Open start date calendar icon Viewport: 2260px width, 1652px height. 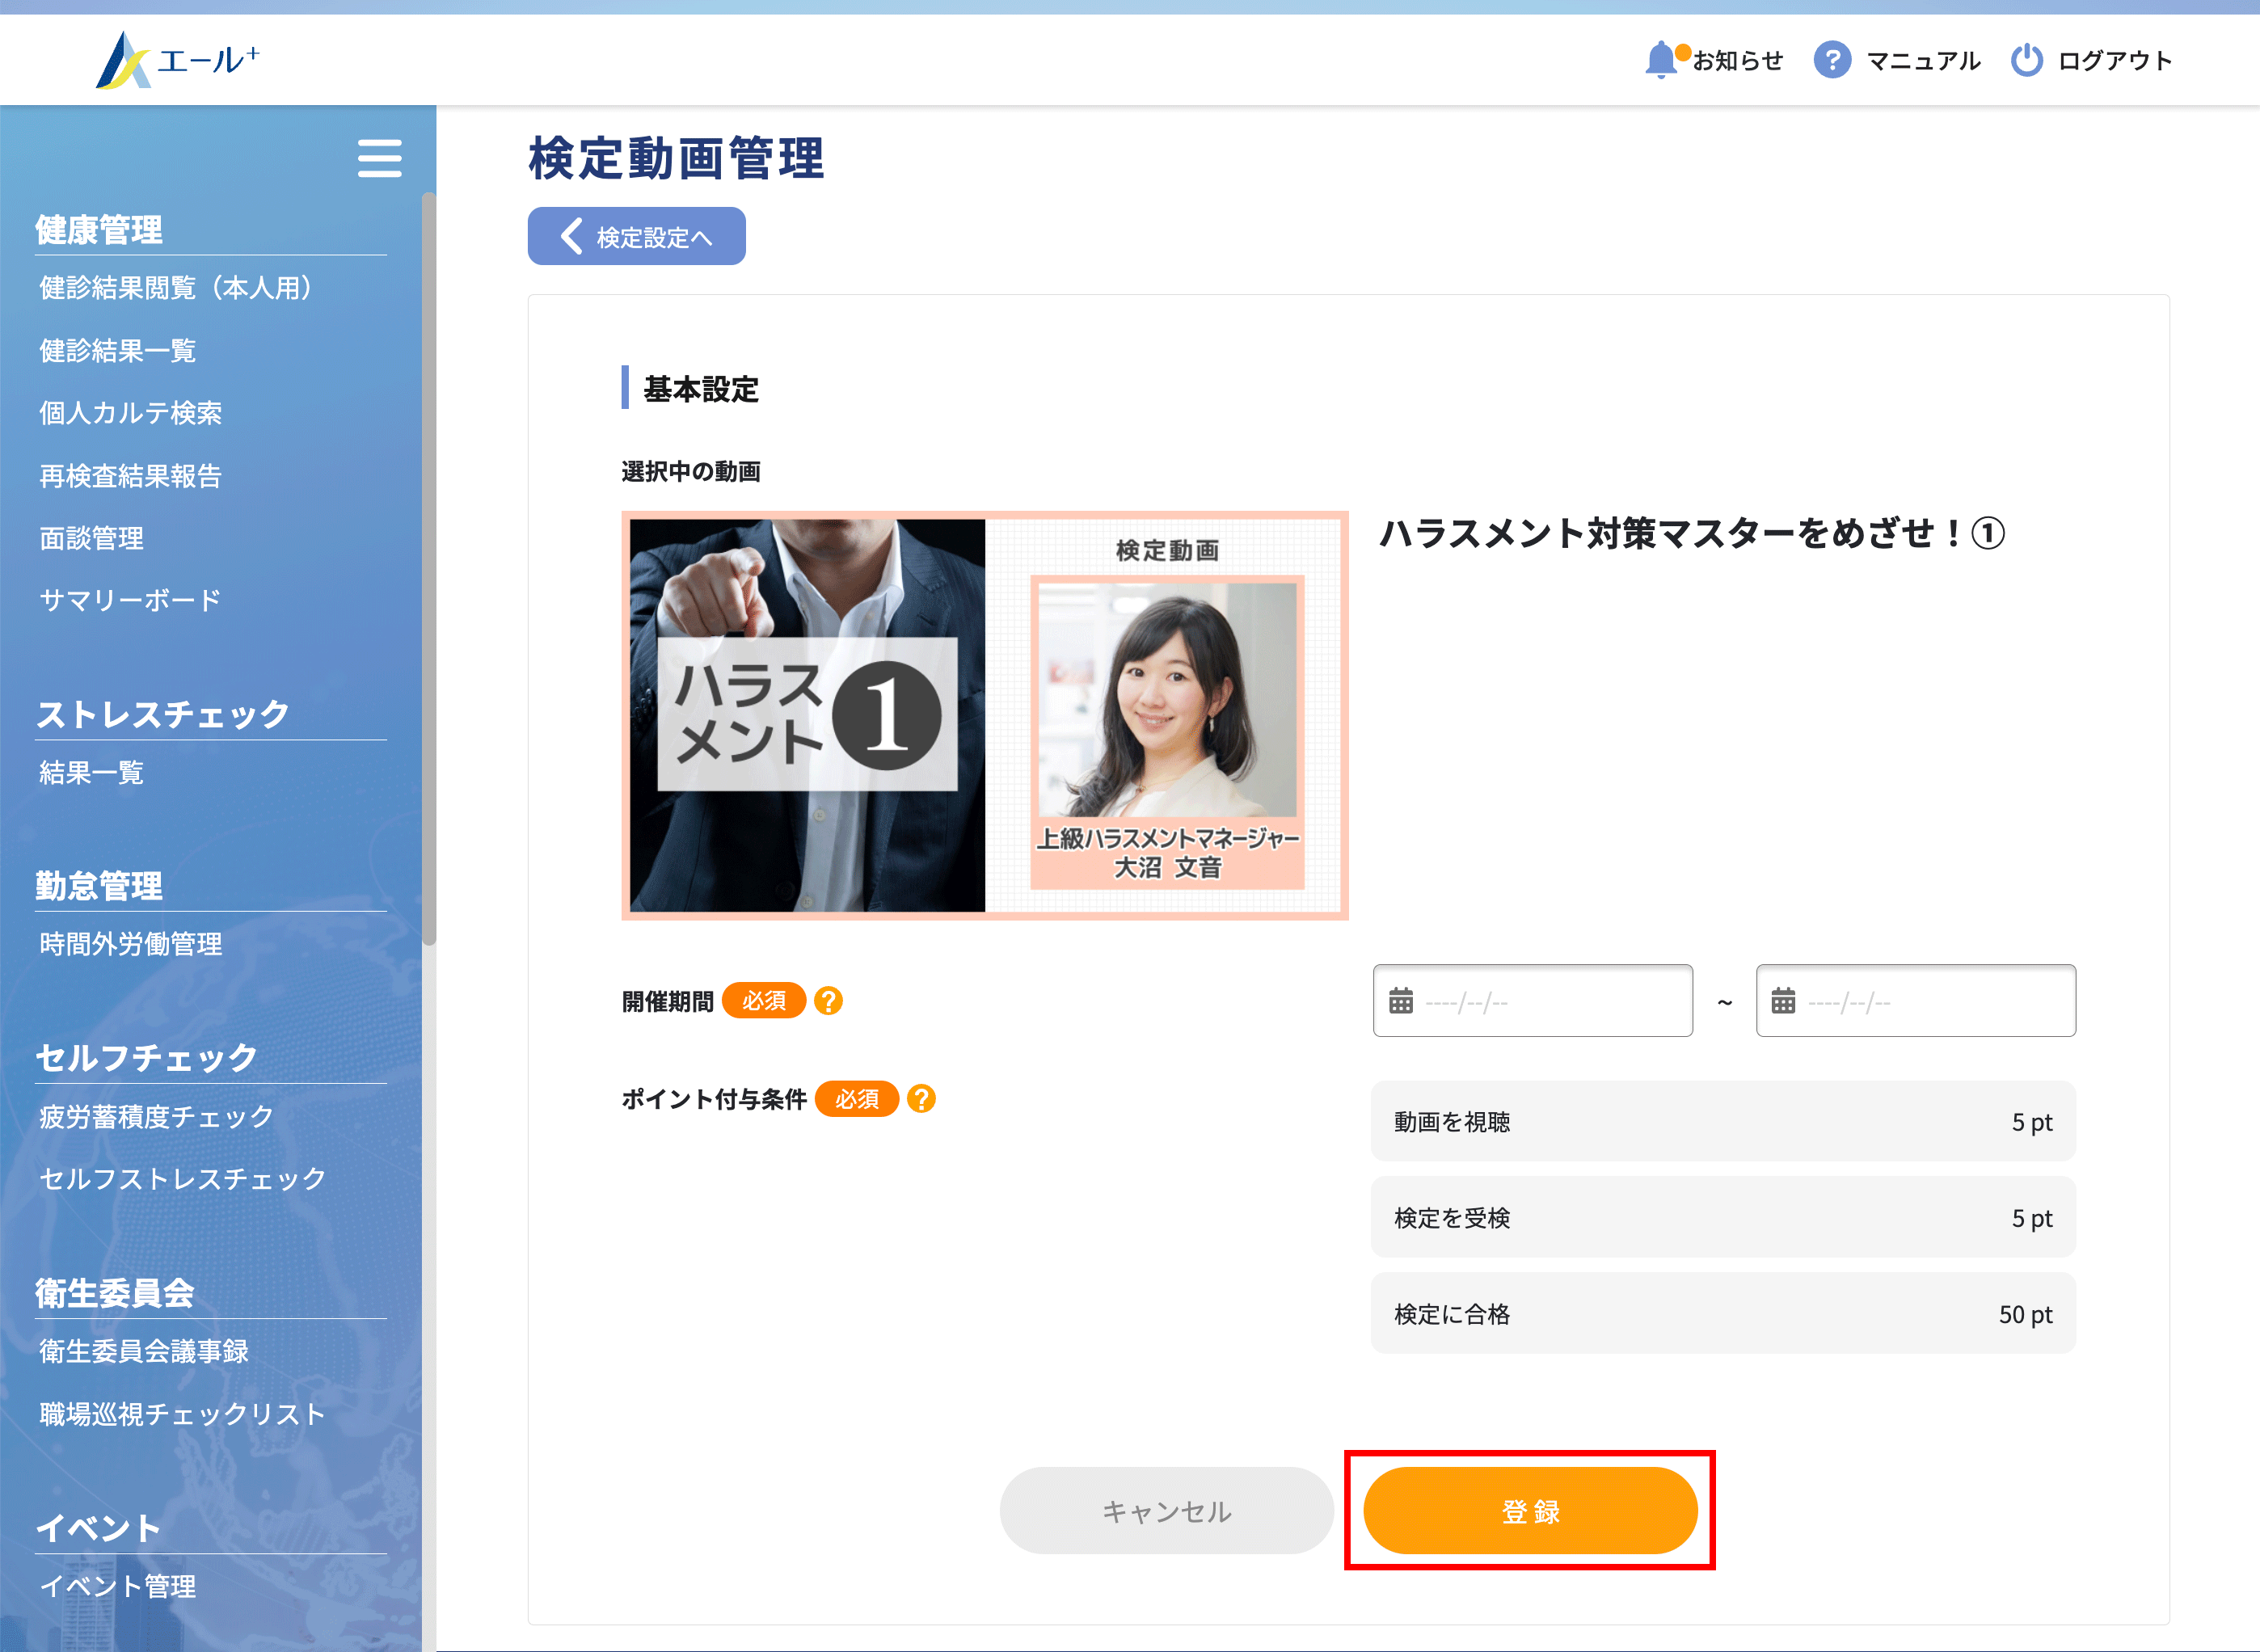pos(1401,1001)
